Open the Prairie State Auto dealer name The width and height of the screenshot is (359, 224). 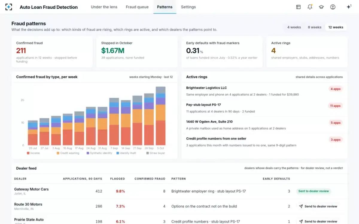tap(29, 220)
